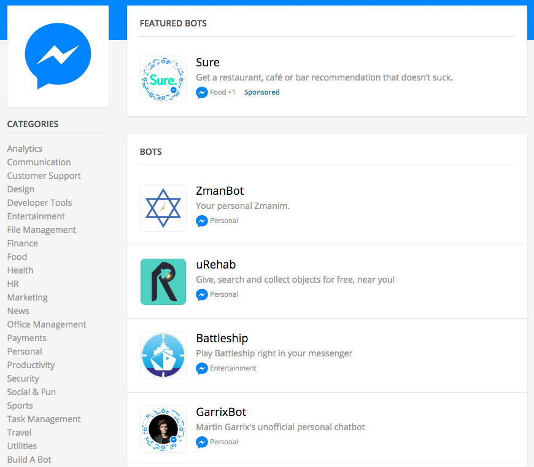Open the uRehab title link

click(x=216, y=264)
